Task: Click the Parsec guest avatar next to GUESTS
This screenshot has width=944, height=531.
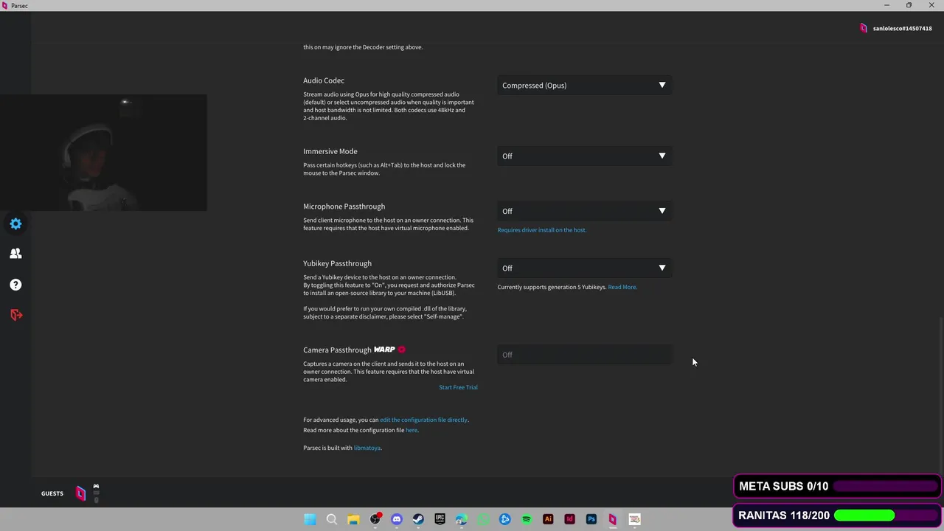Action: (x=80, y=493)
